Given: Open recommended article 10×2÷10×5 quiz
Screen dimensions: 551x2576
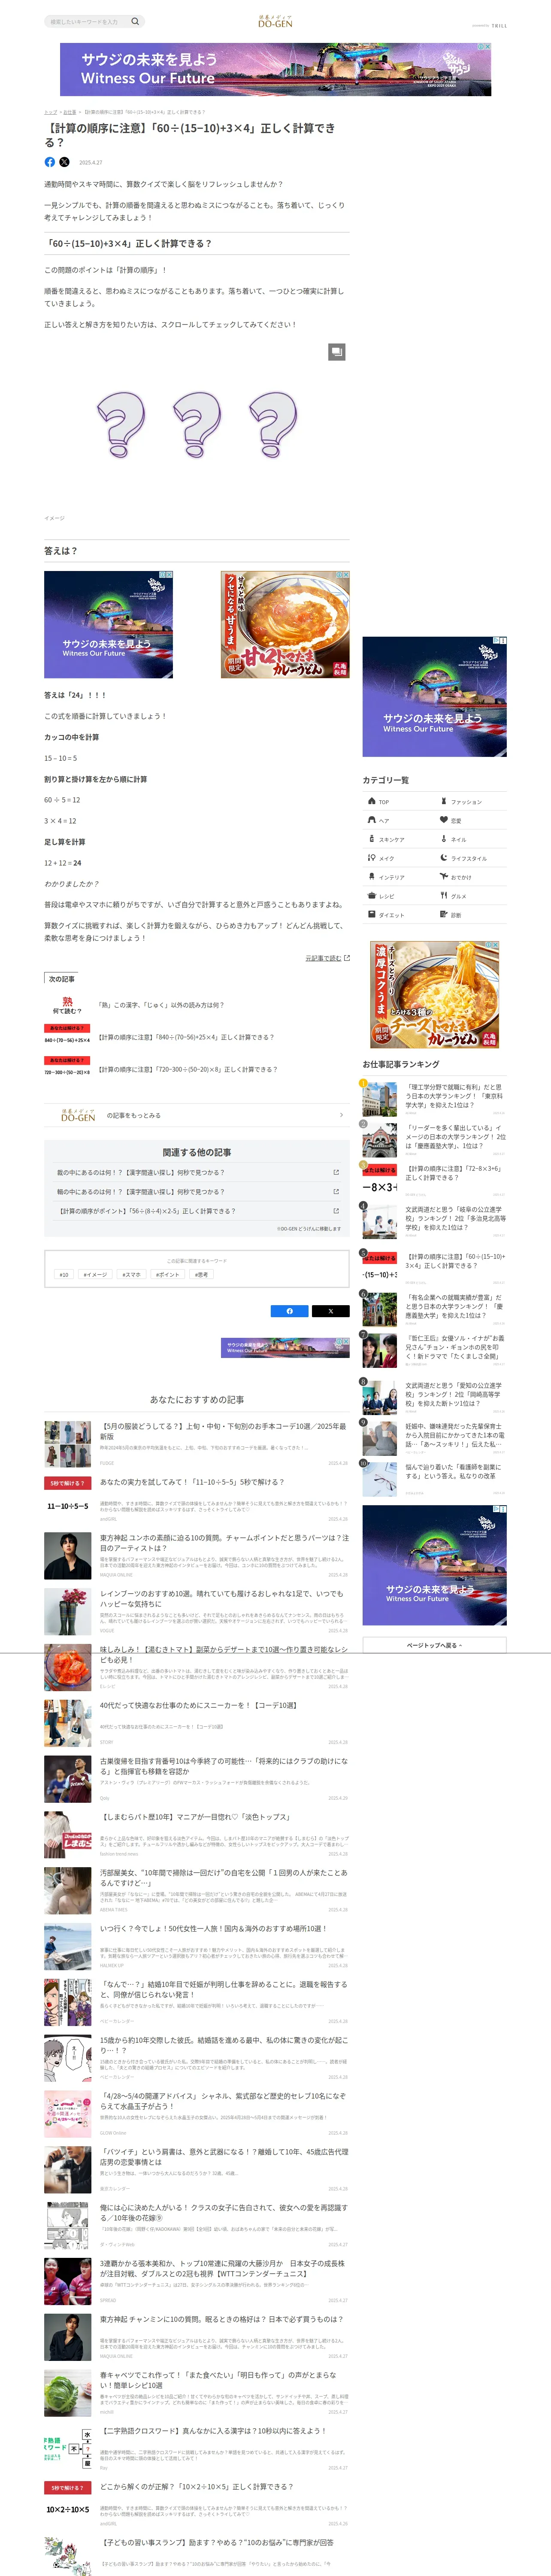Looking at the screenshot, I should tap(197, 2503).
